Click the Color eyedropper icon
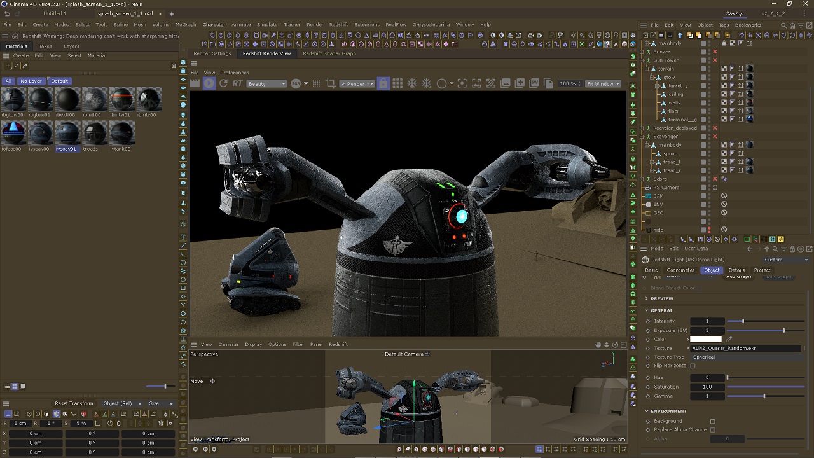Viewport: 814px width, 458px height. point(729,339)
